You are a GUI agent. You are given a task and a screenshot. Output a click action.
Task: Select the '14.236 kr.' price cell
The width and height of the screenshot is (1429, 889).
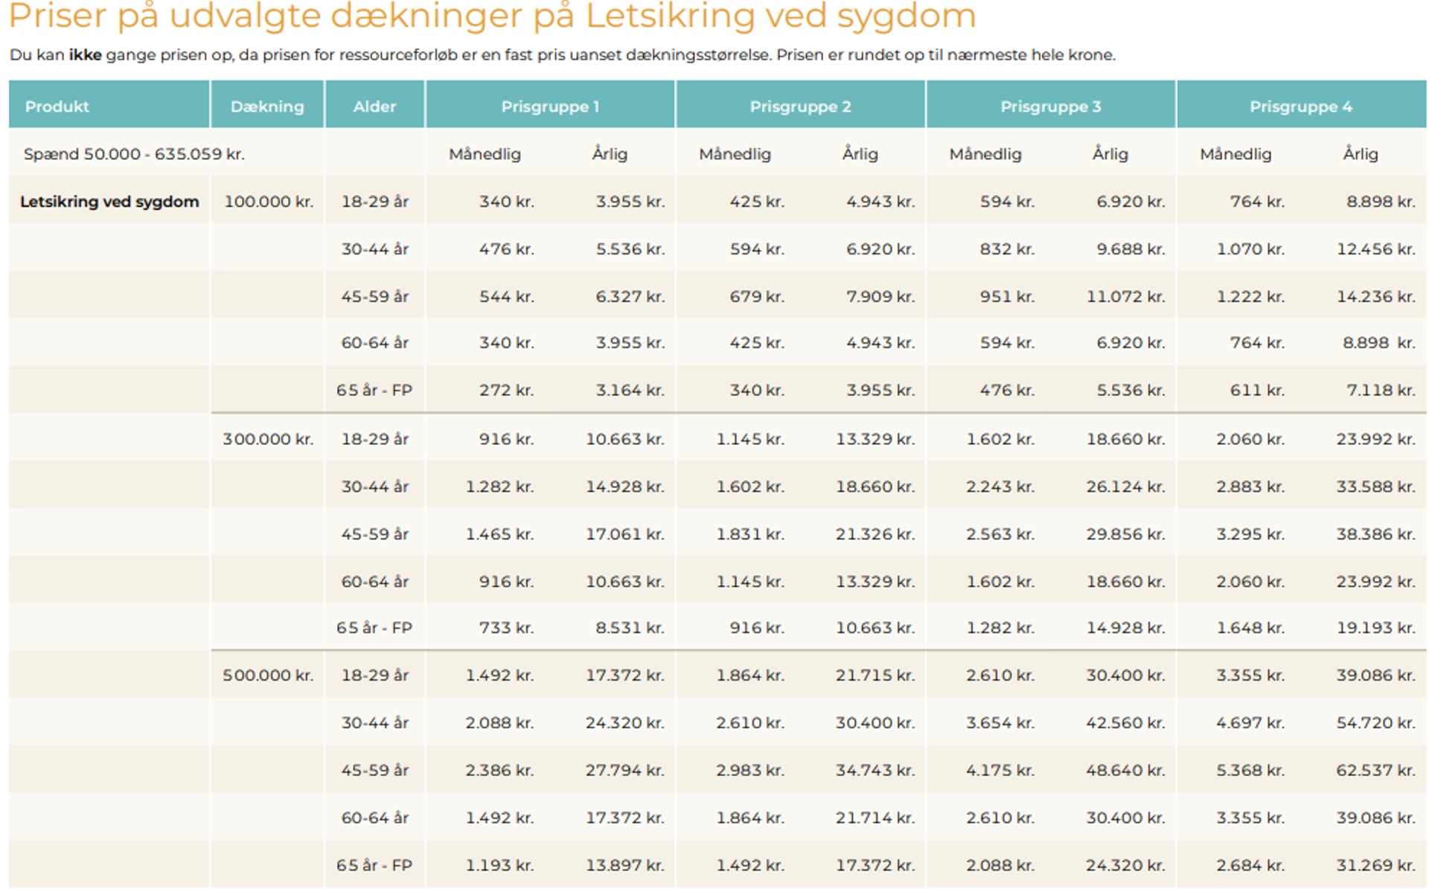[x=1376, y=296]
